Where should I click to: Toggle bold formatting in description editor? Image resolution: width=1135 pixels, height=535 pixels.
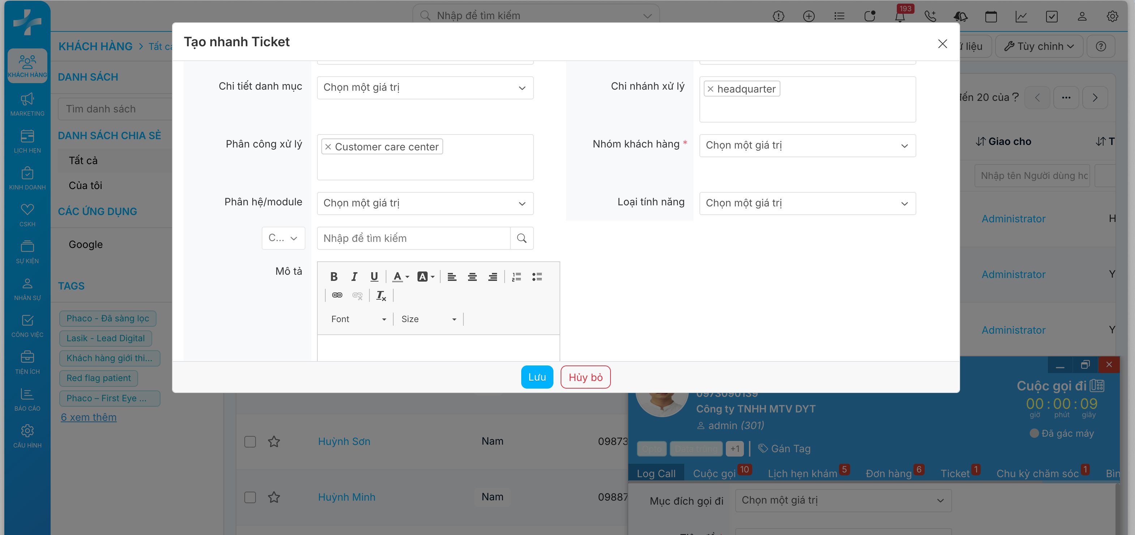click(334, 277)
